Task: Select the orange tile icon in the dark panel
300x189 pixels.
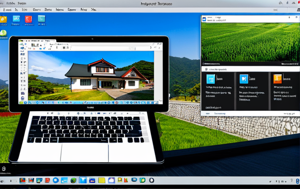Action: (x=277, y=79)
